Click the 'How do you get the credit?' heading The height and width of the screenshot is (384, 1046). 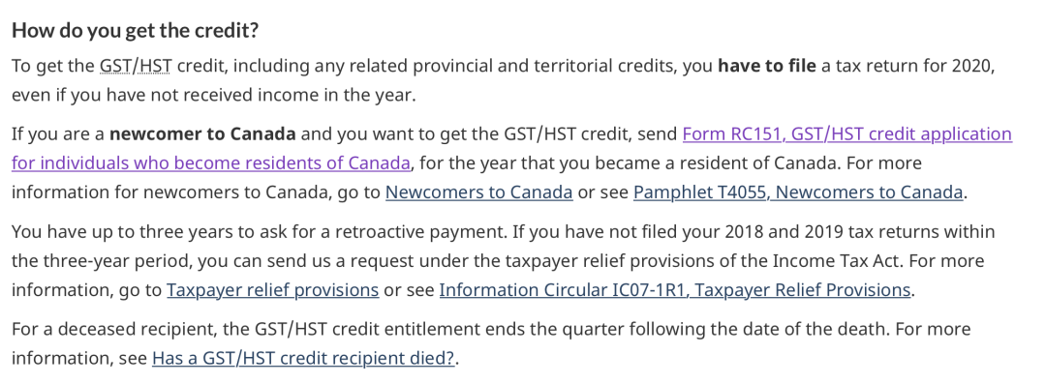coord(136,31)
